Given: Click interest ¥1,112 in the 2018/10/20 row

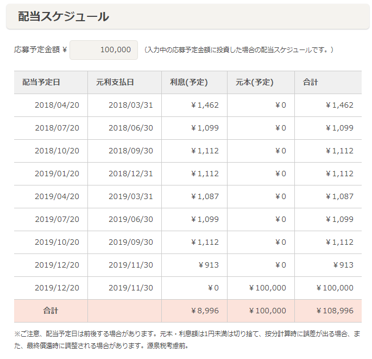Looking at the screenshot, I should click(x=205, y=151).
